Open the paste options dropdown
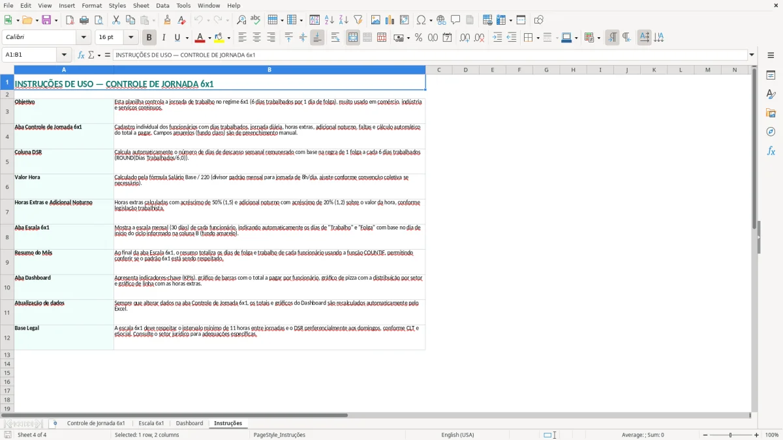This screenshot has width=783, height=440. pos(153,20)
